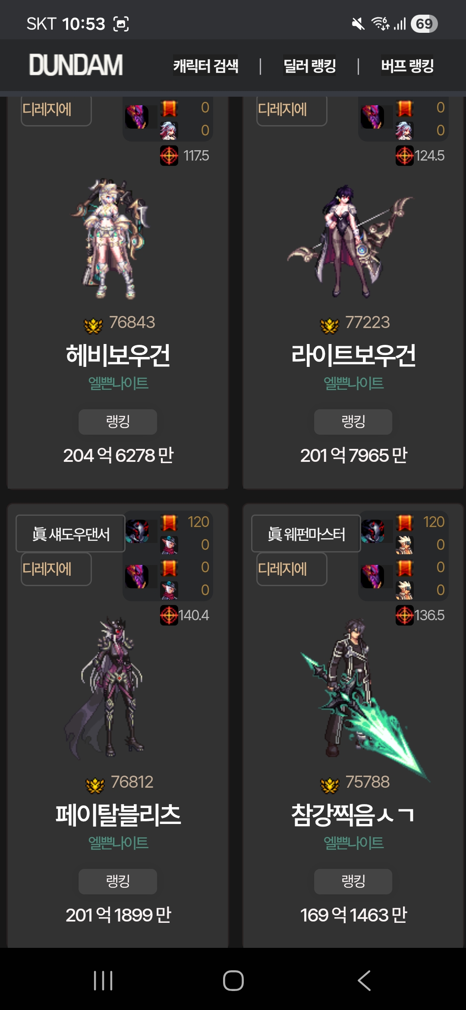466x1010 pixels.
Task: Click the red crosshair icon beside 124.5
Action: [405, 155]
